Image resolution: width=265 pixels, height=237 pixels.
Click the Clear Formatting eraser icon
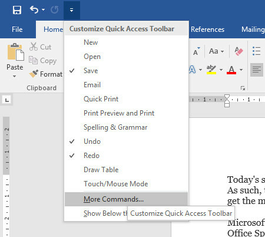point(238,51)
